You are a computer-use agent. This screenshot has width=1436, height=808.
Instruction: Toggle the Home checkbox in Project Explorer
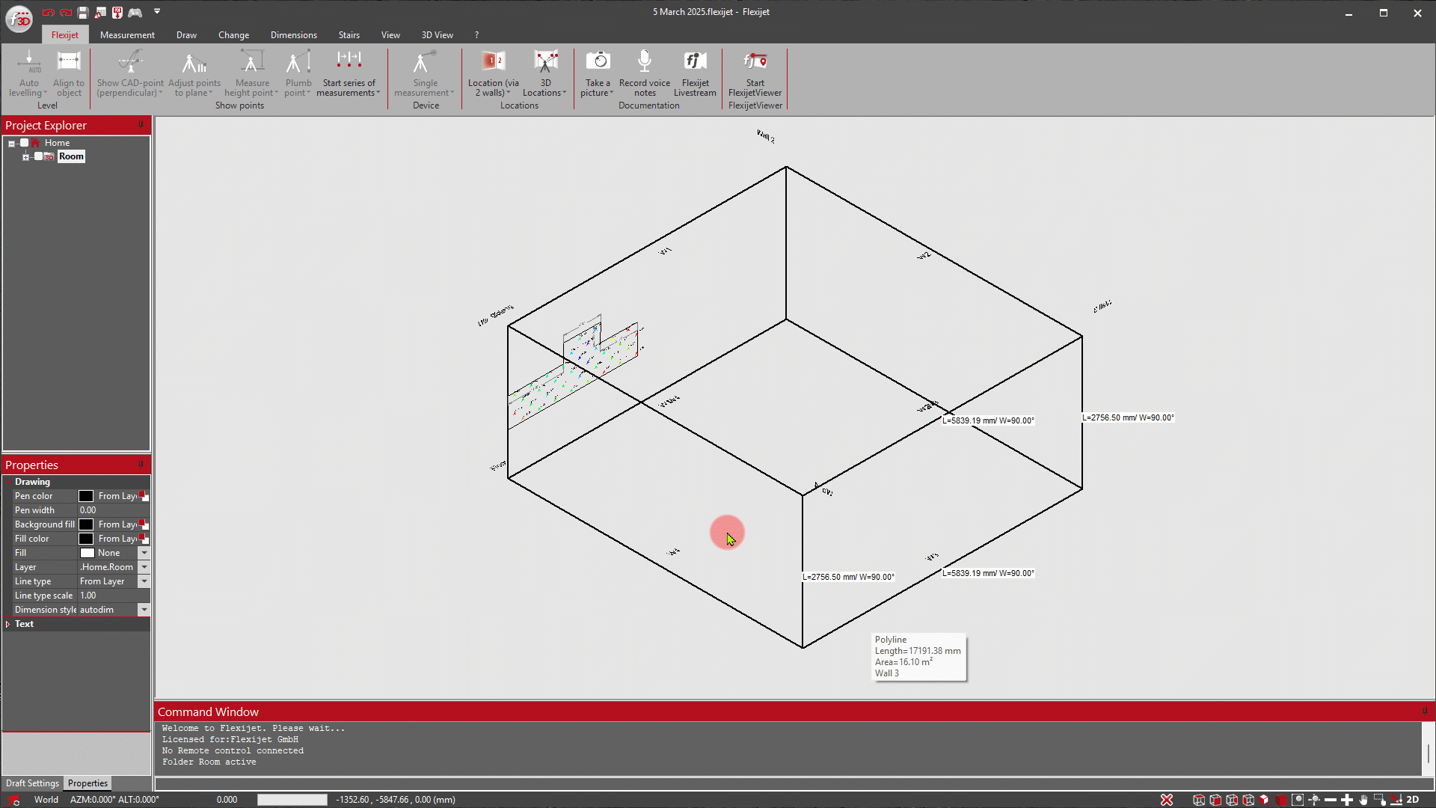24,143
